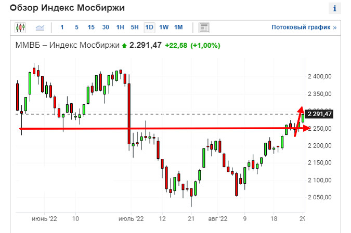Click the июль '22 date label
This screenshot has width=351, height=233.
(131, 218)
